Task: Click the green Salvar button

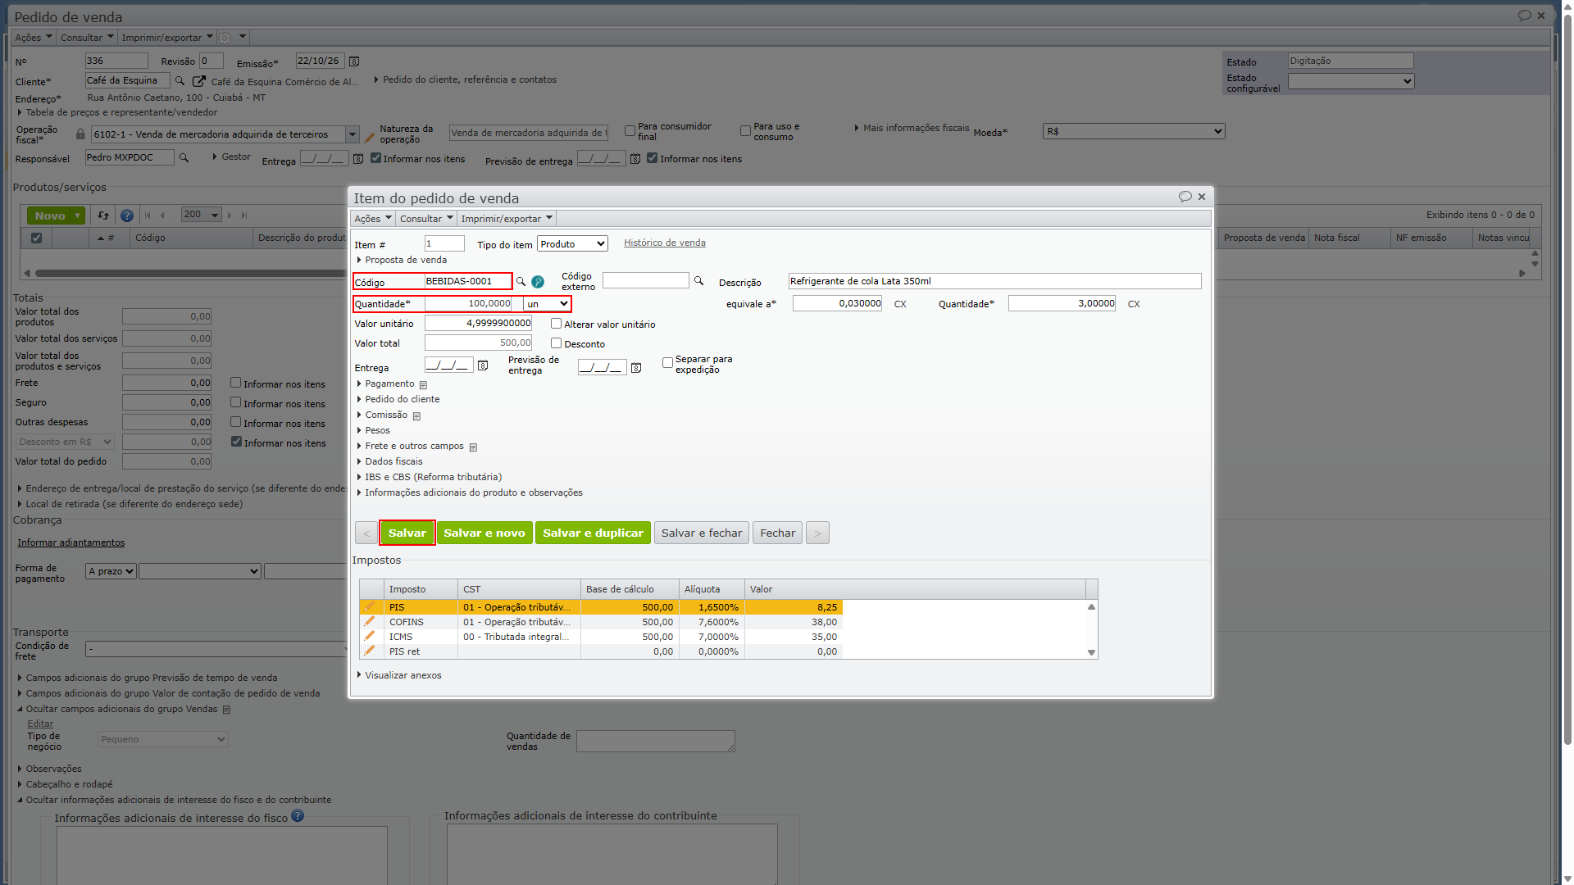Action: coord(407,533)
